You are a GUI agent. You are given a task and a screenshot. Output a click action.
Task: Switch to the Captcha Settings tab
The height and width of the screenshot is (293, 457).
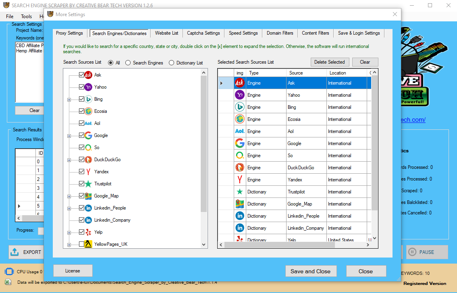[x=204, y=33]
